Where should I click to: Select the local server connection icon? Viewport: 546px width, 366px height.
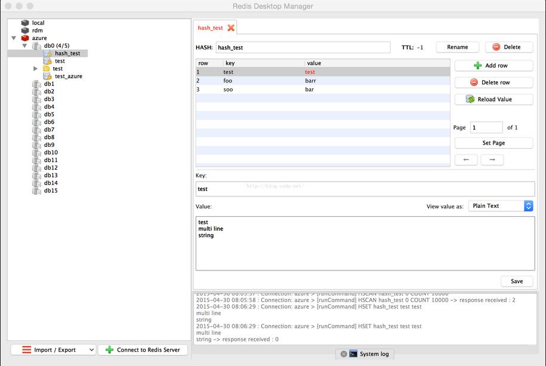pyautogui.click(x=25, y=23)
